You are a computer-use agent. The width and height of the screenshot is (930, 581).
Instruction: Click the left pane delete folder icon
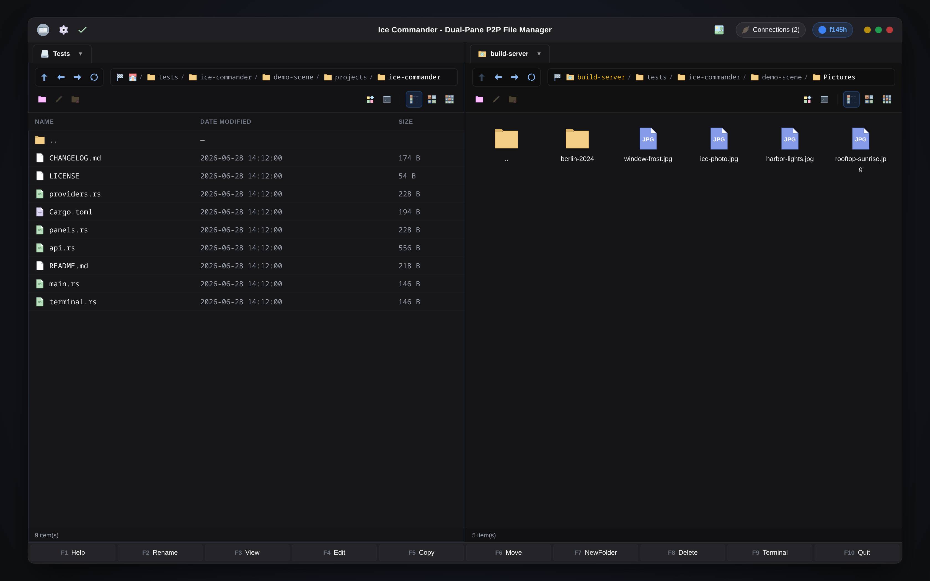[75, 100]
